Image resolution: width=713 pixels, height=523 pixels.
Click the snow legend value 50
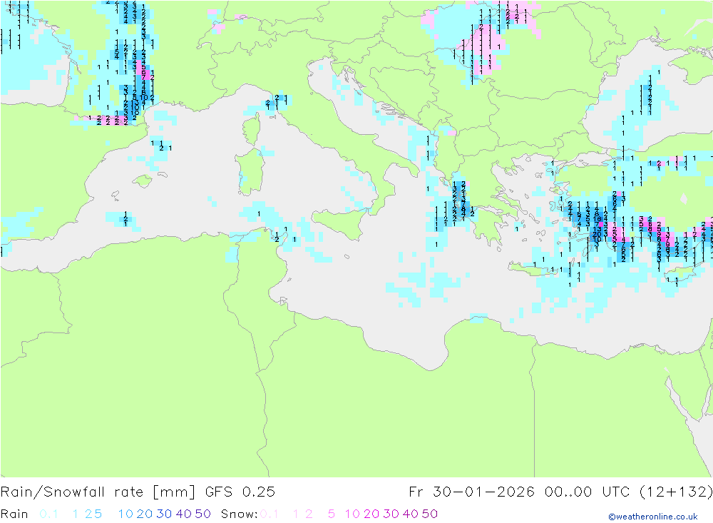(430, 514)
